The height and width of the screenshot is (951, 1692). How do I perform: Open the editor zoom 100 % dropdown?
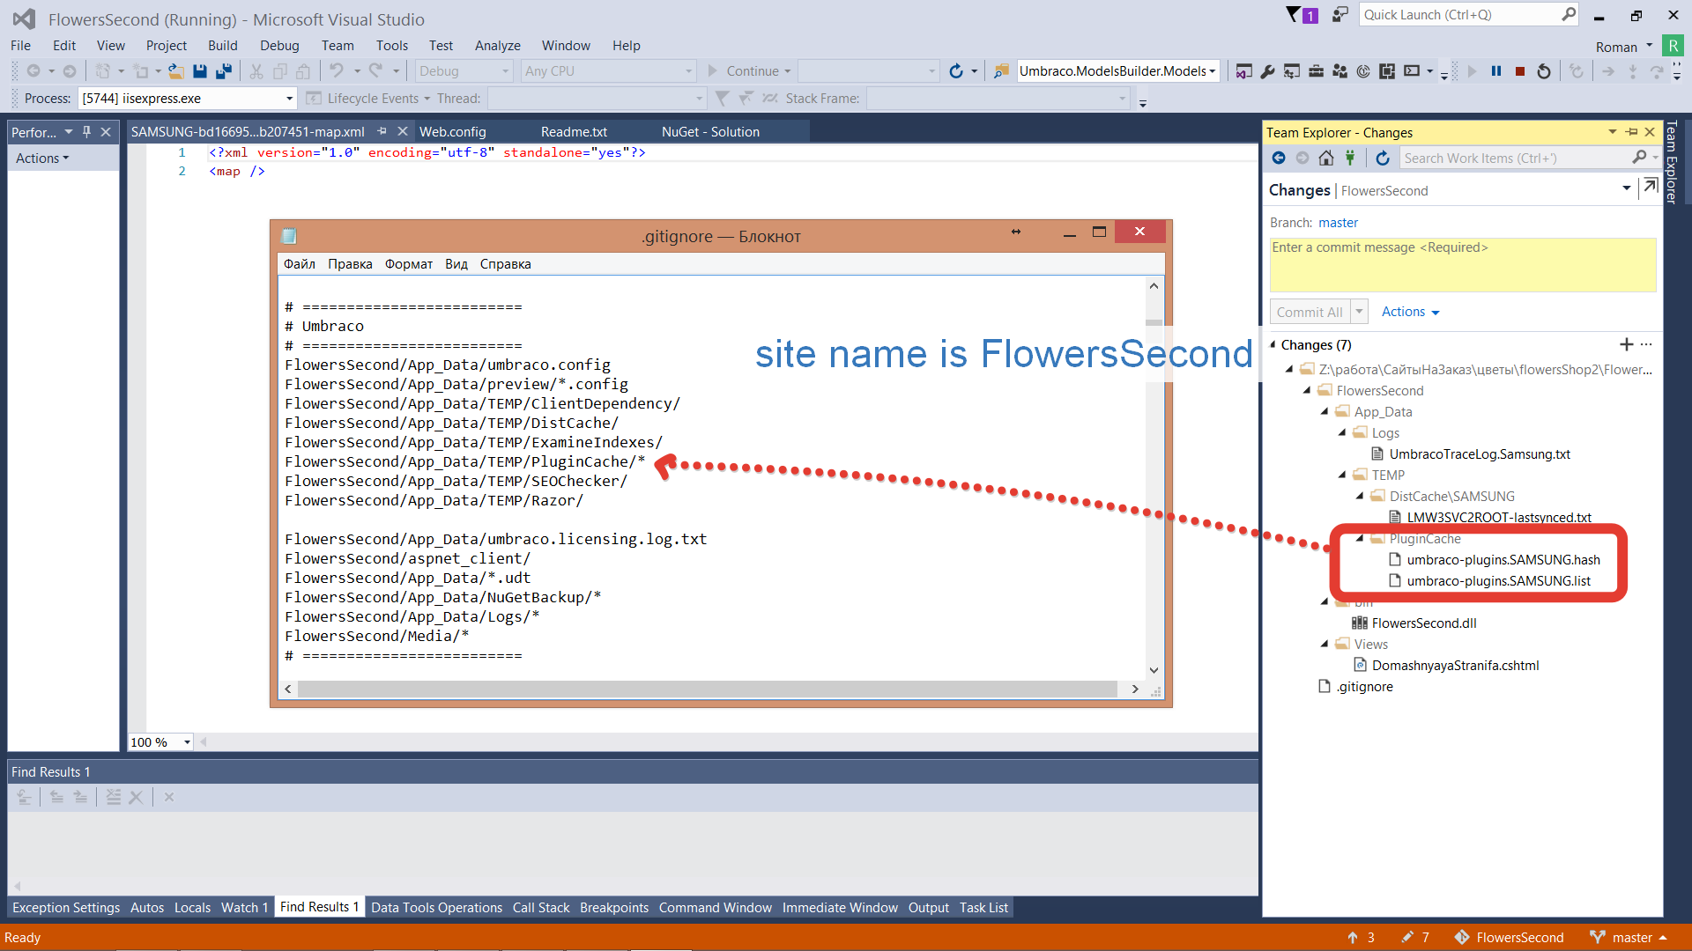(x=187, y=742)
